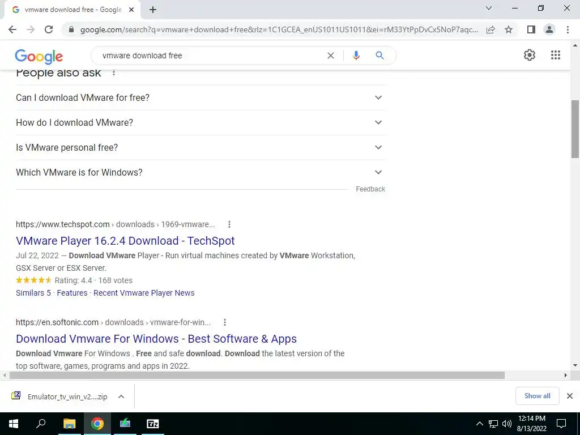The image size is (580, 435).
Task: Open Google quick settings gear
Action: click(530, 55)
